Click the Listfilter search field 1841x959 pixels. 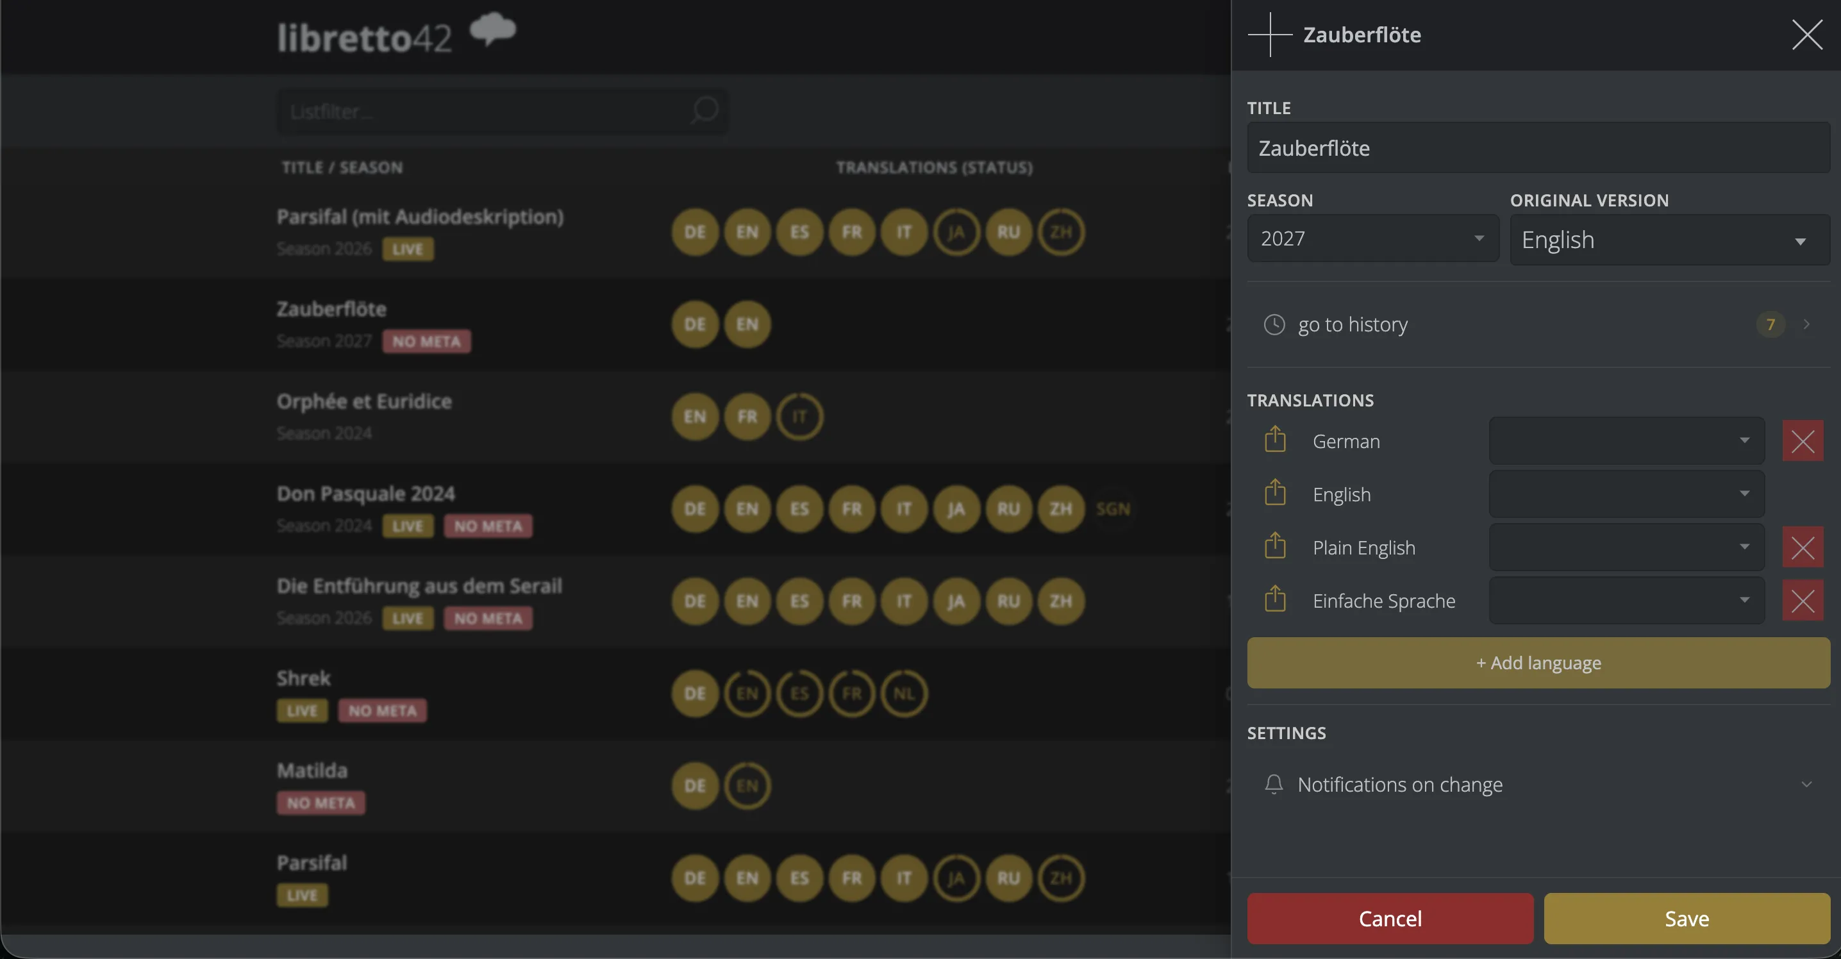(x=503, y=111)
